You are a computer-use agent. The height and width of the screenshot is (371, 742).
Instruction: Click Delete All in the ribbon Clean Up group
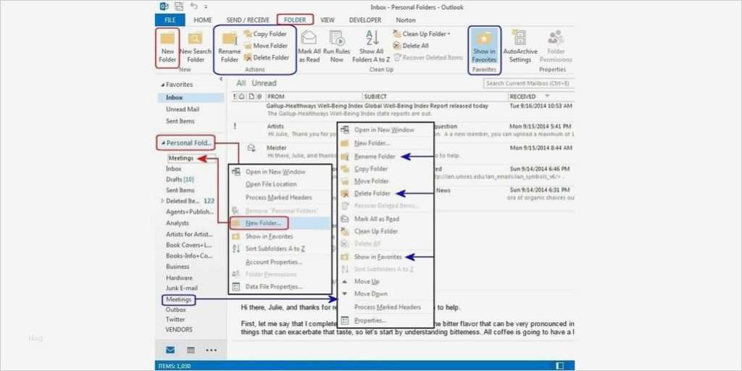point(411,46)
